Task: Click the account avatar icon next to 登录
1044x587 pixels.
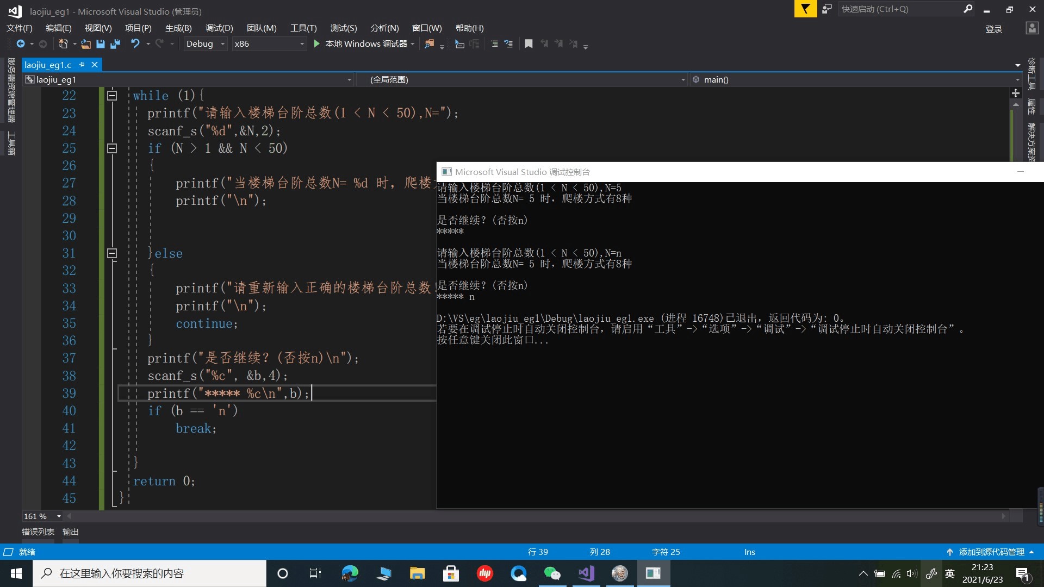Action: pyautogui.click(x=1031, y=28)
